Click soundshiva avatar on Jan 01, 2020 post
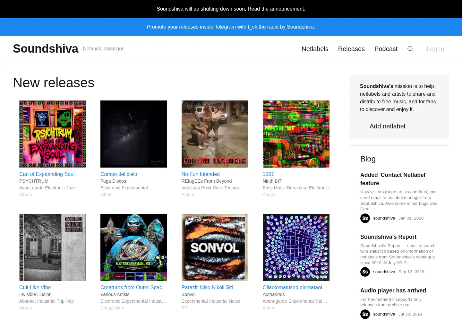The width and height of the screenshot is (462, 321). pyautogui.click(x=365, y=218)
